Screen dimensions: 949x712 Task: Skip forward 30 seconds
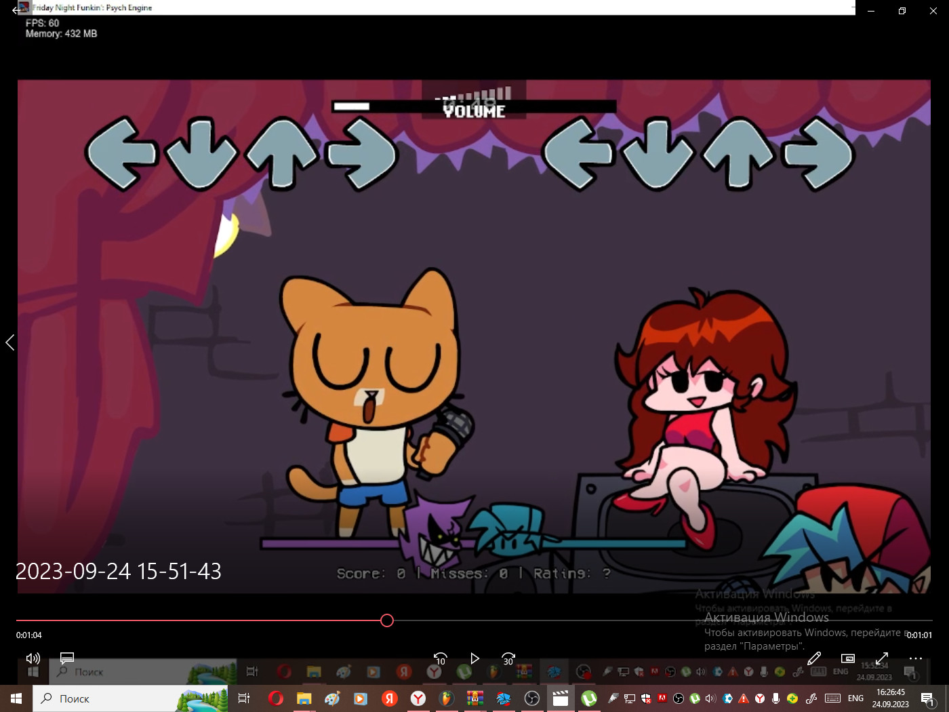508,658
